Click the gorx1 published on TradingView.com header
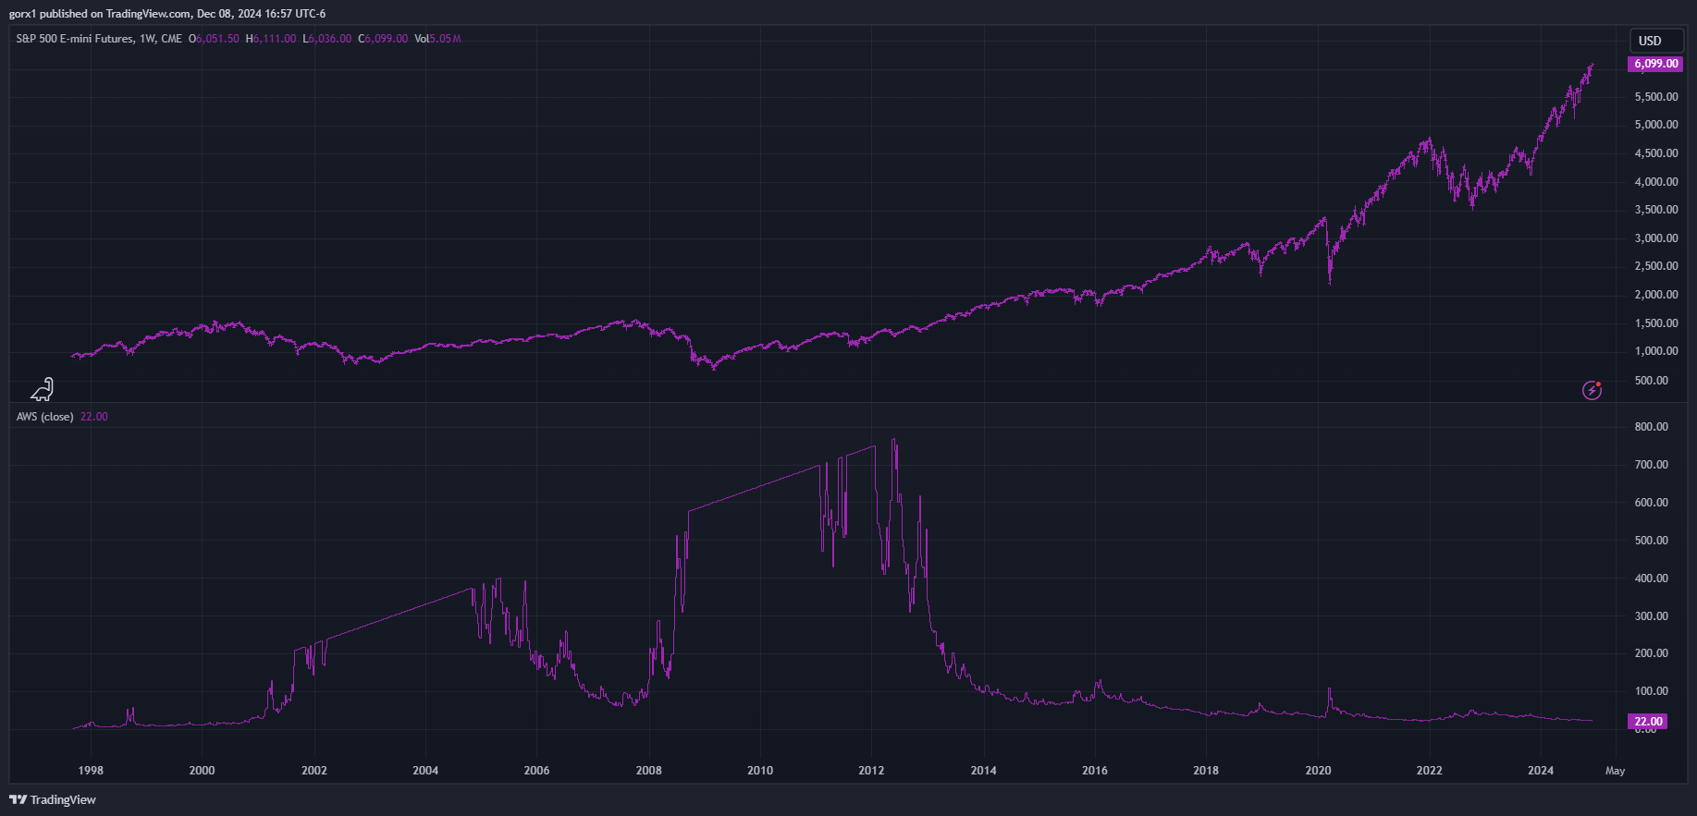Image resolution: width=1697 pixels, height=816 pixels. pyautogui.click(x=167, y=14)
